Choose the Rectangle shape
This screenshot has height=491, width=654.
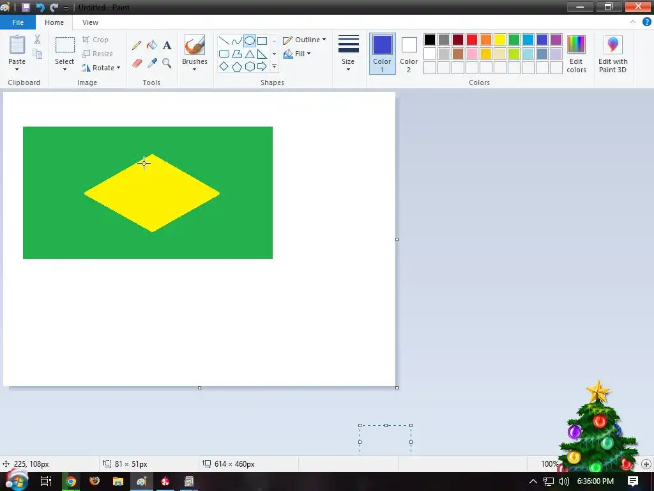[x=262, y=41]
